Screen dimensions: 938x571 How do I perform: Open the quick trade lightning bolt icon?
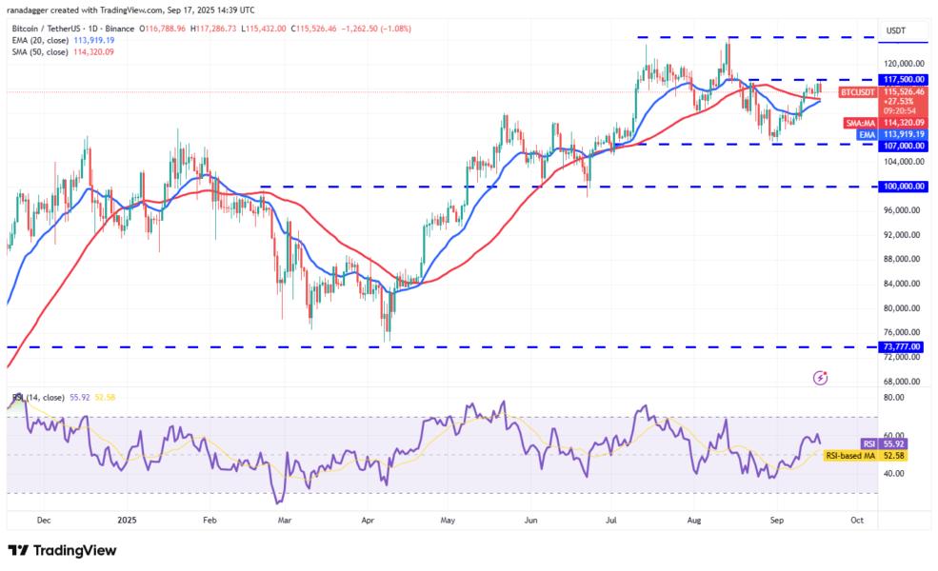[819, 380]
